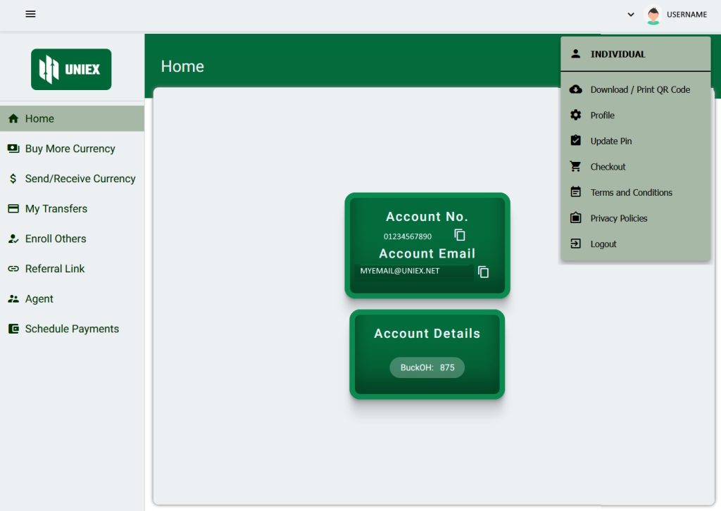Open My Transfers in sidebar
This screenshot has height=511, width=721.
pos(56,209)
